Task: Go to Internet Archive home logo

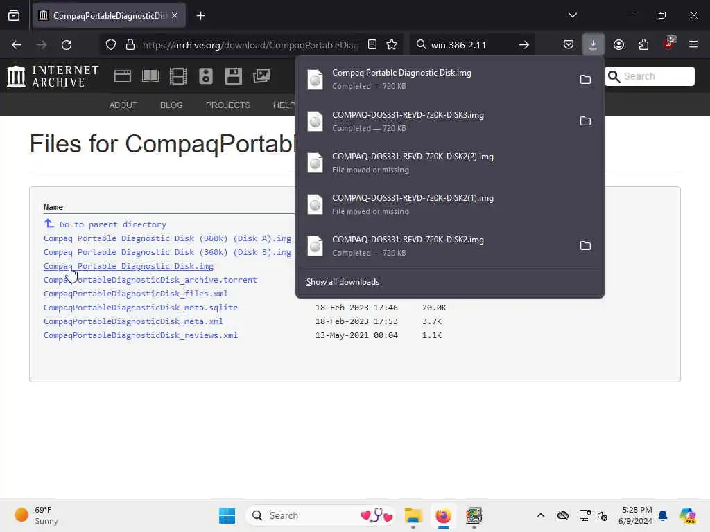Action: pyautogui.click(x=53, y=76)
